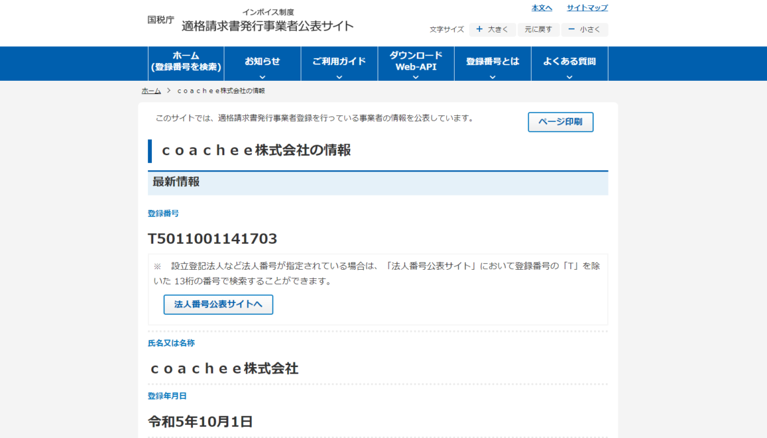Click the ホーム breadcrumb link
This screenshot has height=438, width=767.
pyautogui.click(x=151, y=91)
